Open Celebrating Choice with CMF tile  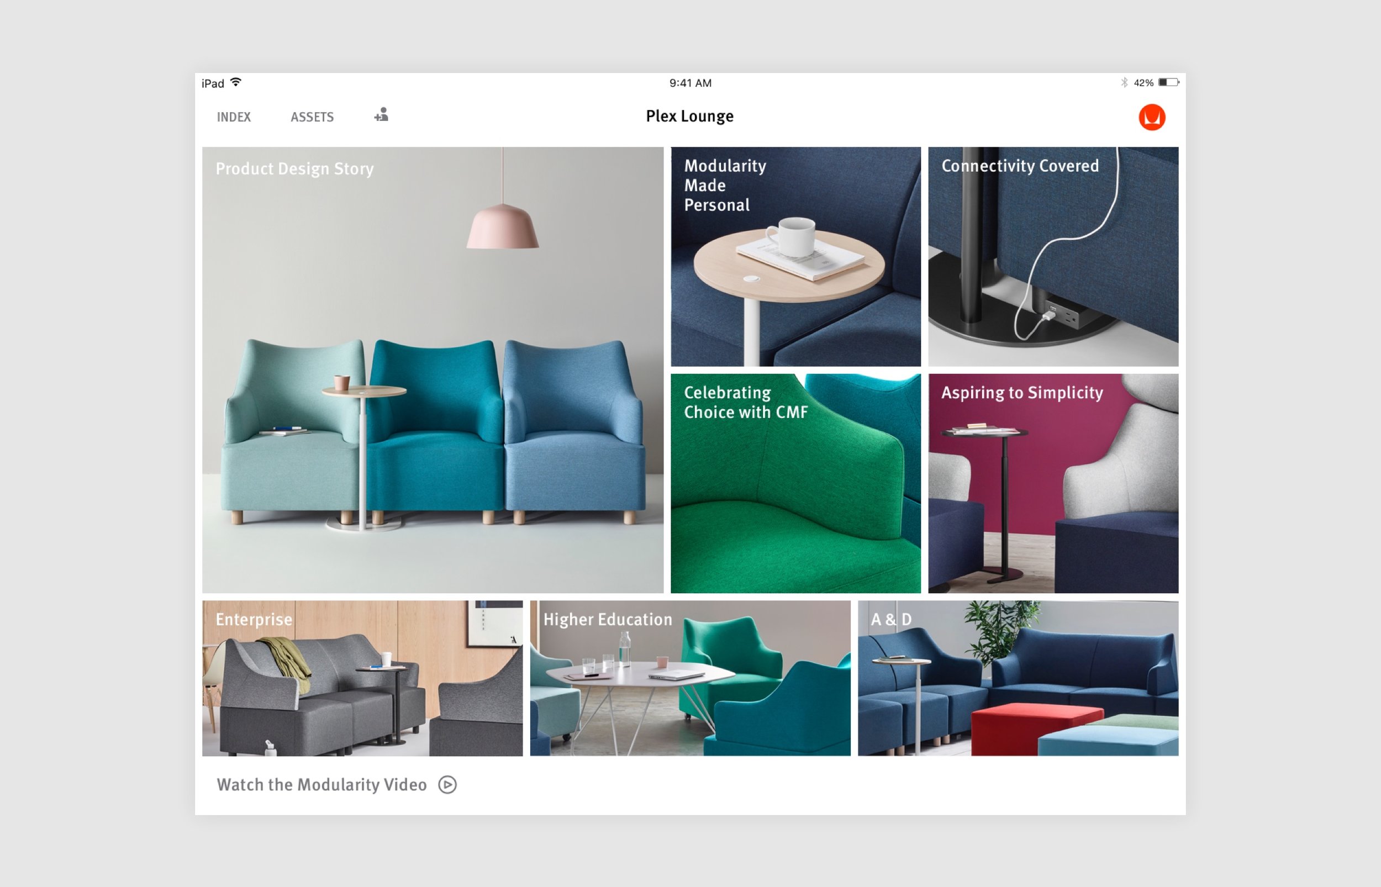[x=795, y=483]
